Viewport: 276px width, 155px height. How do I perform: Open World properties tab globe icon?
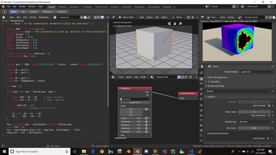[201, 99]
